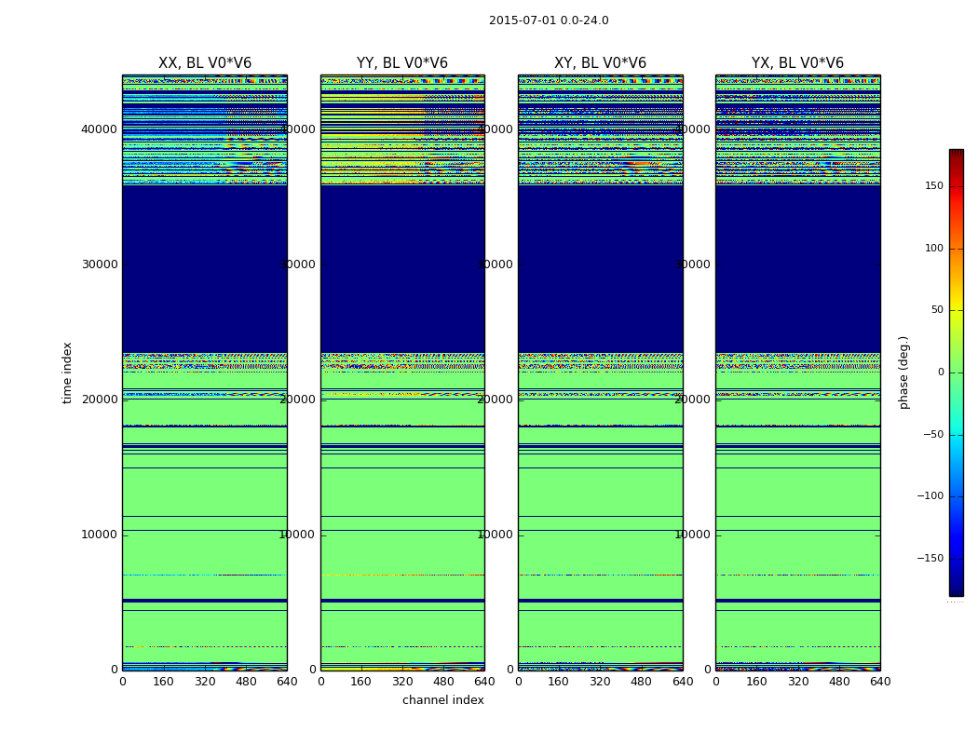This screenshot has width=978, height=745.
Task: Click the dark blue band in the YX plot
Action: pyautogui.click(x=797, y=270)
